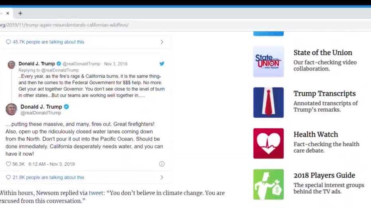Image resolution: width=371 pixels, height=208 pixels.
Task: Open tweet info circle icon
Action: pos(162,164)
